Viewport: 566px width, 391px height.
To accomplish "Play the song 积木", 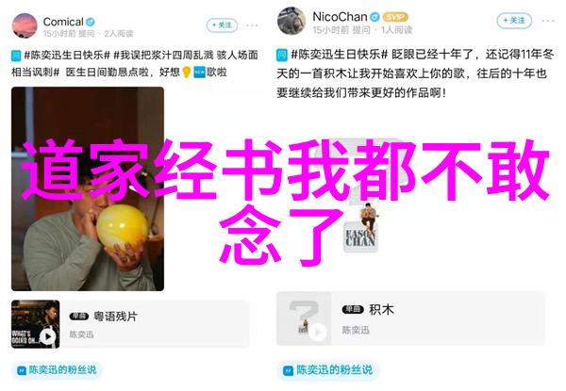I will [317, 332].
